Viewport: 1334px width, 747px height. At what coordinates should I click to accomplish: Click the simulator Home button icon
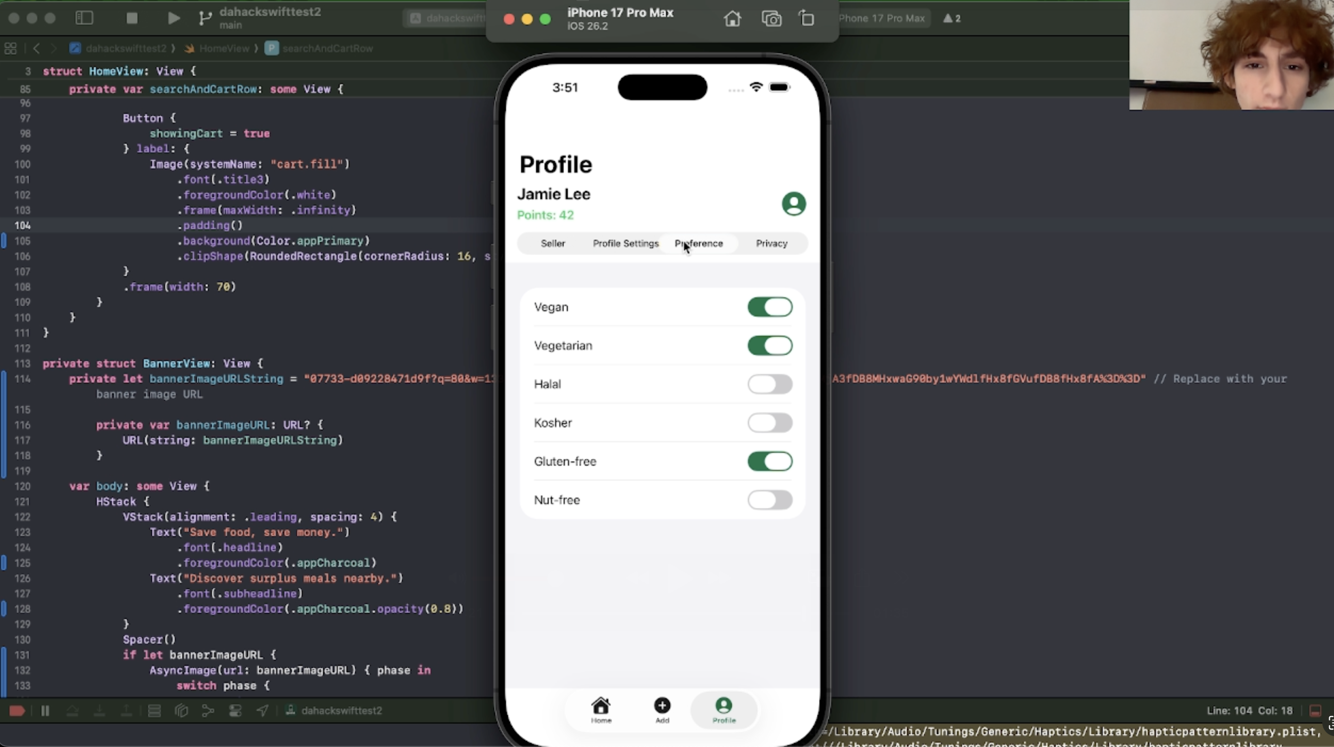(732, 19)
